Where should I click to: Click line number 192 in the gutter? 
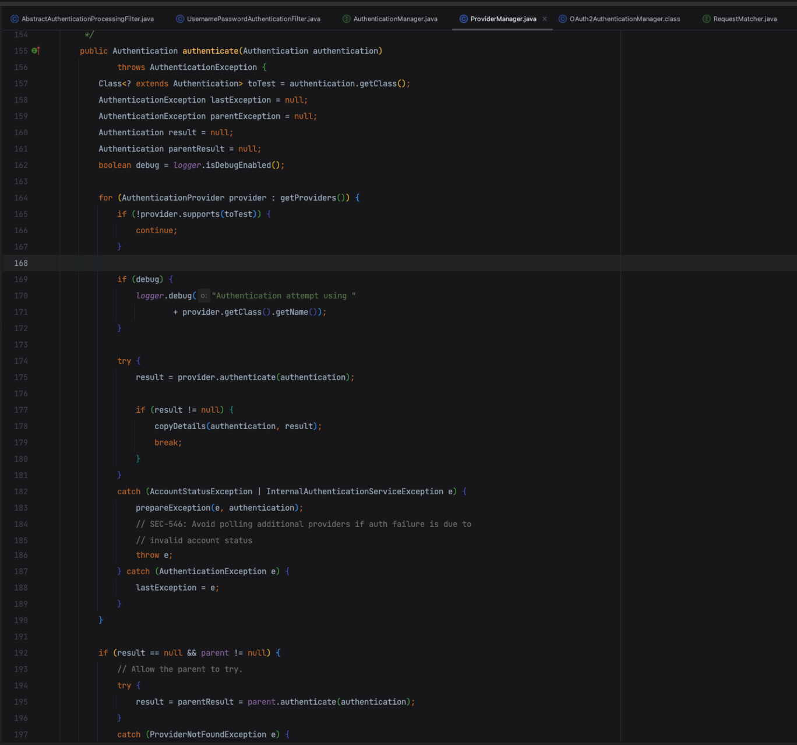(x=21, y=653)
